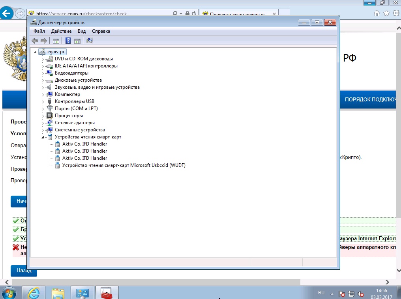The image size is (401, 299).
Task: Click the Back arrow in Device Manager toolbar
Action: pyautogui.click(x=35, y=41)
